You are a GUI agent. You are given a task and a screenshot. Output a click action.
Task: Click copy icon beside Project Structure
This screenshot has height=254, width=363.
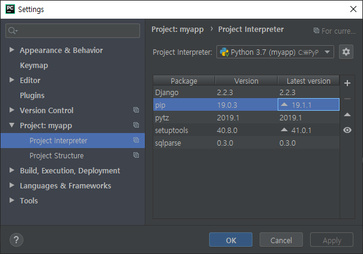click(136, 155)
